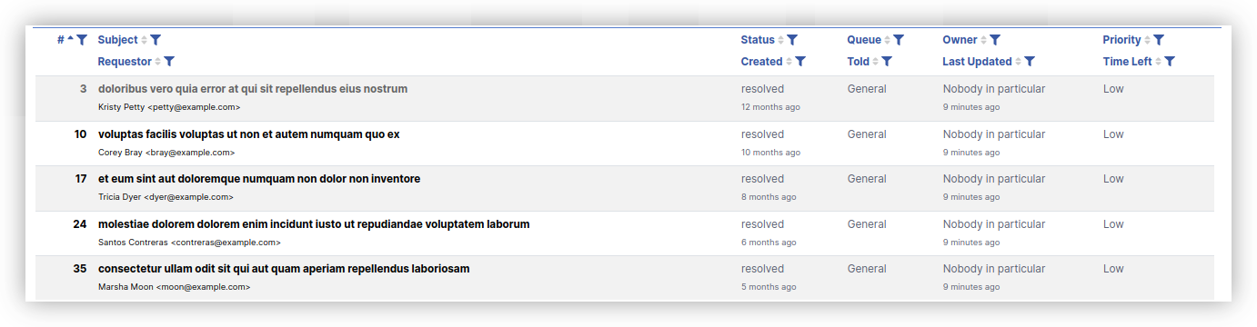Image resolution: width=1257 pixels, height=327 pixels.
Task: Click the '8 months ago' created value
Action: (x=769, y=197)
